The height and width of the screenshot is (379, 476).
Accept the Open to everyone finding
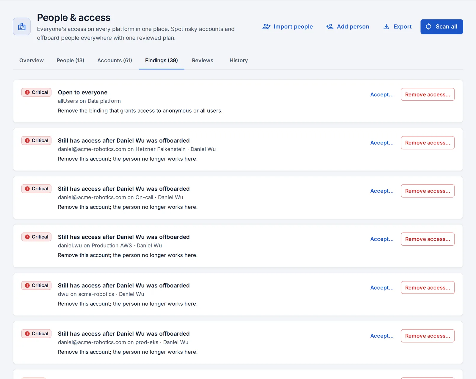click(382, 94)
